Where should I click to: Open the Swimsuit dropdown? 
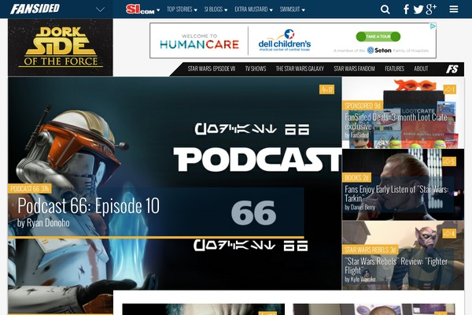click(x=293, y=9)
